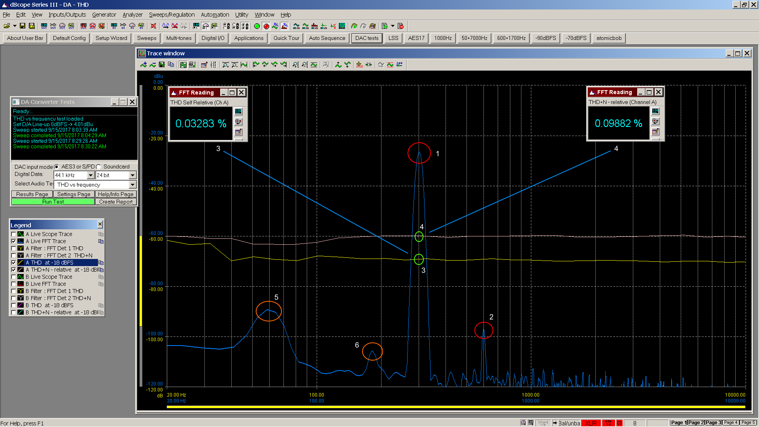Open dropdown arrow beside script run icon
The width and height of the screenshot is (759, 427).
point(393,26)
